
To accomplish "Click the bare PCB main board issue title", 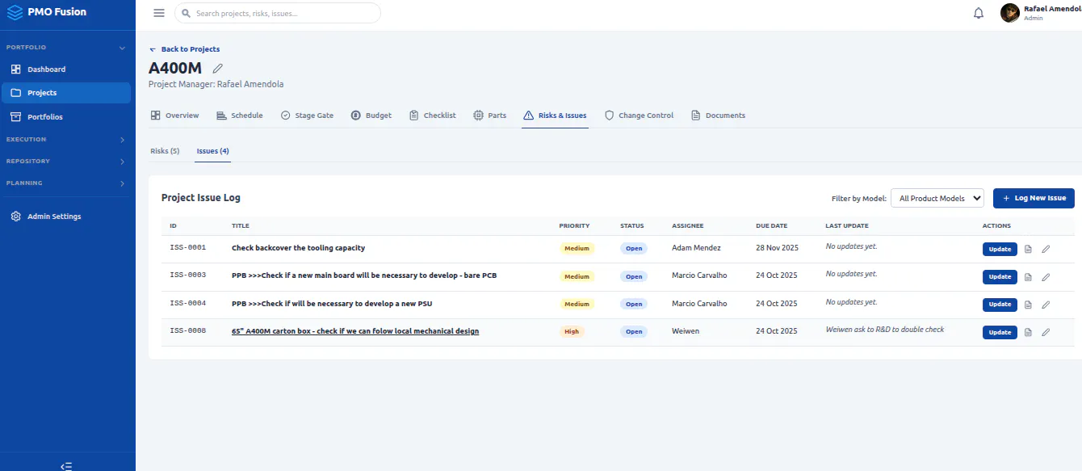I will point(364,275).
